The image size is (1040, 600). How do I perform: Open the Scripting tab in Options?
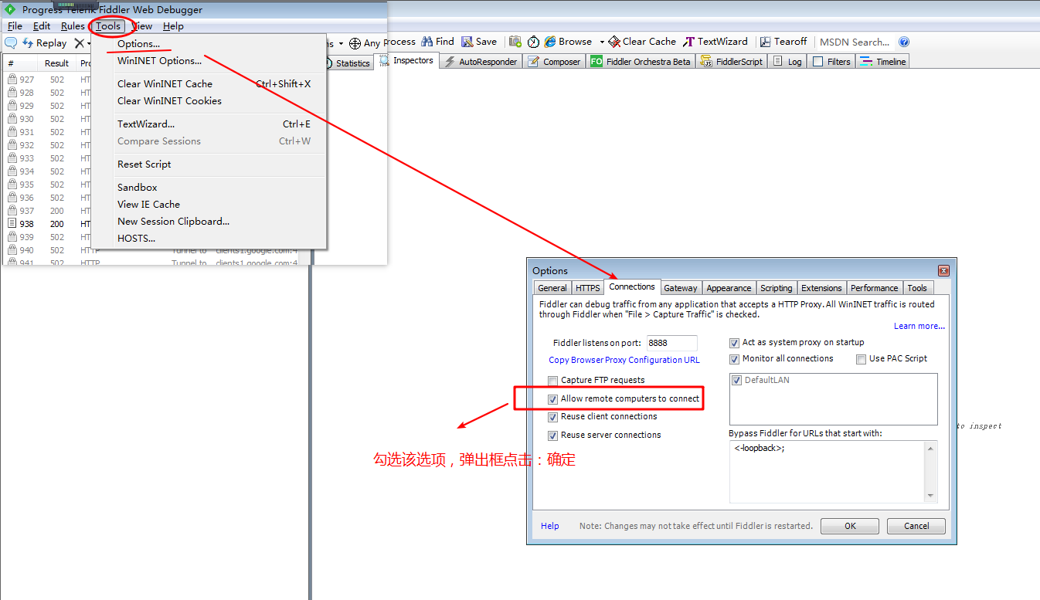pyautogui.click(x=776, y=288)
